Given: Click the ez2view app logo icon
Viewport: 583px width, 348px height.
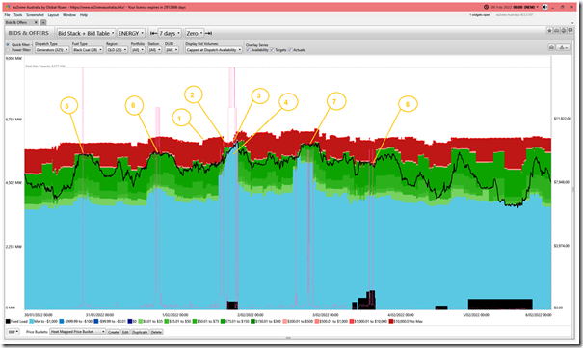Looking at the screenshot, I should click(8, 7).
